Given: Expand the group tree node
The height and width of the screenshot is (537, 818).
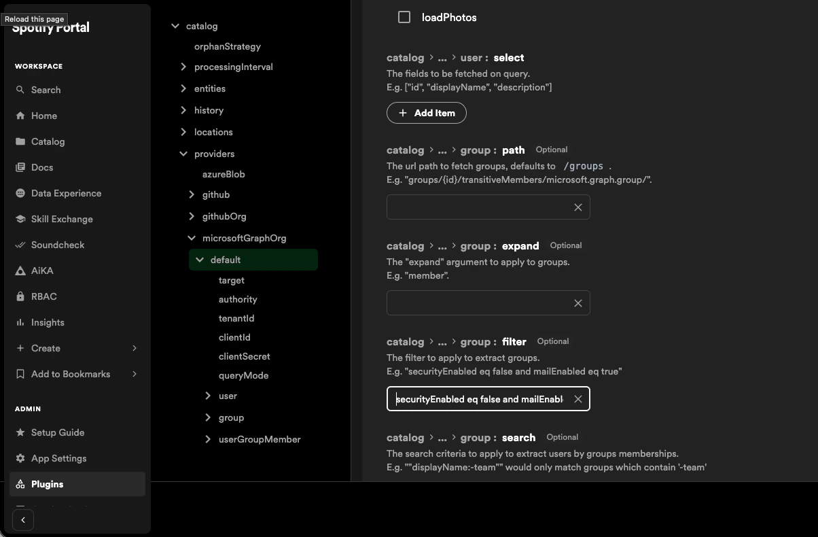Looking at the screenshot, I should 208,417.
